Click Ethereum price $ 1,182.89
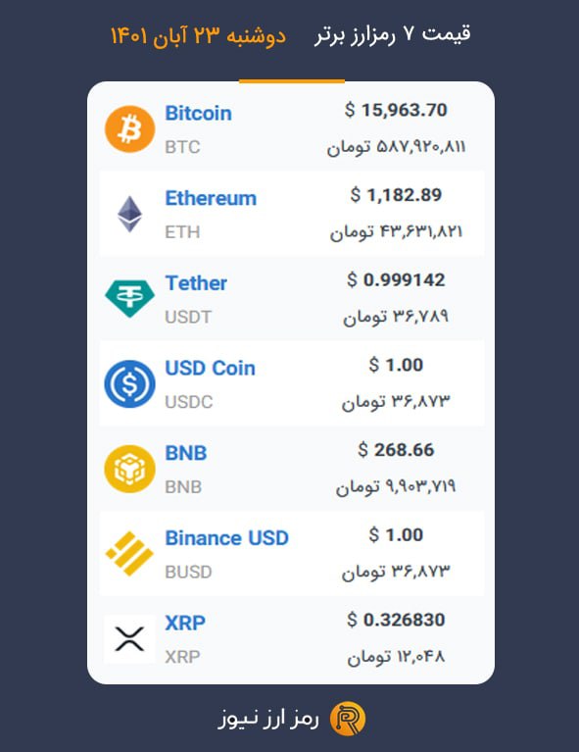579x752 pixels. click(x=396, y=195)
